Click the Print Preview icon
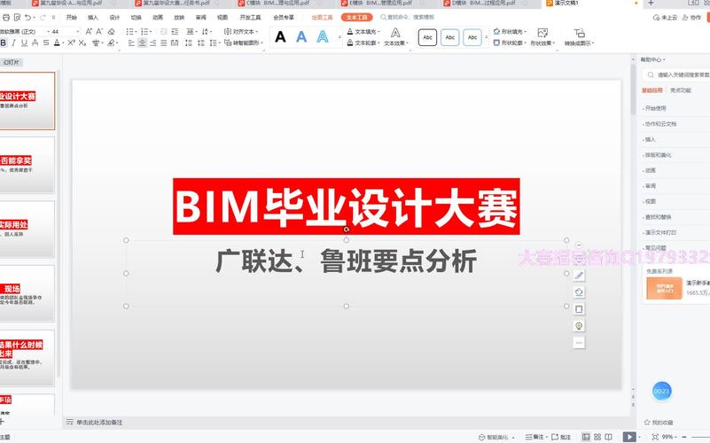Image resolution: width=710 pixels, height=443 pixels. 17,18
